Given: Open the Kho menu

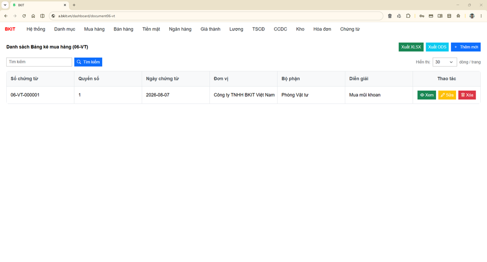Looking at the screenshot, I should [x=300, y=29].
